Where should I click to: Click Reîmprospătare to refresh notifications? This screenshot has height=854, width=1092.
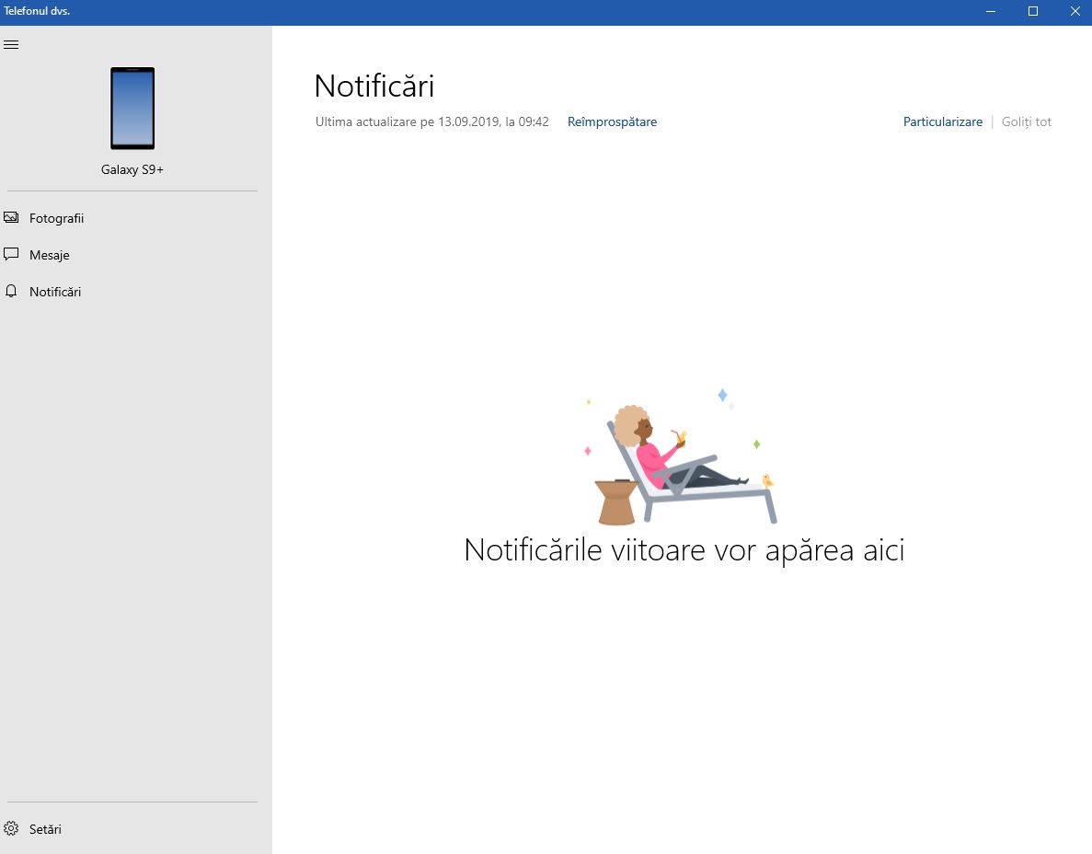point(612,121)
